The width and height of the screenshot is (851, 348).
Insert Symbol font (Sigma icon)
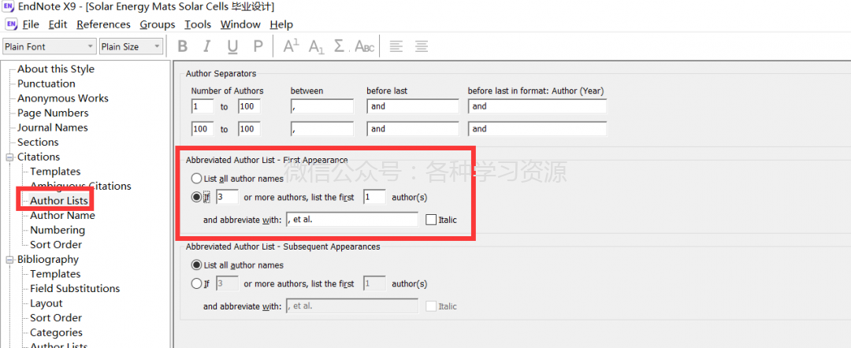tap(341, 46)
